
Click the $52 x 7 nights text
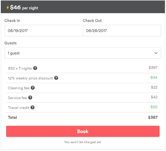pyautogui.click(x=20, y=68)
